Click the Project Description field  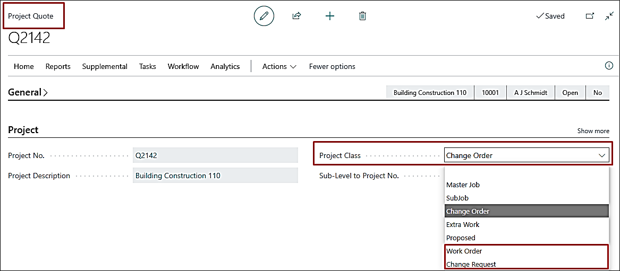(216, 176)
